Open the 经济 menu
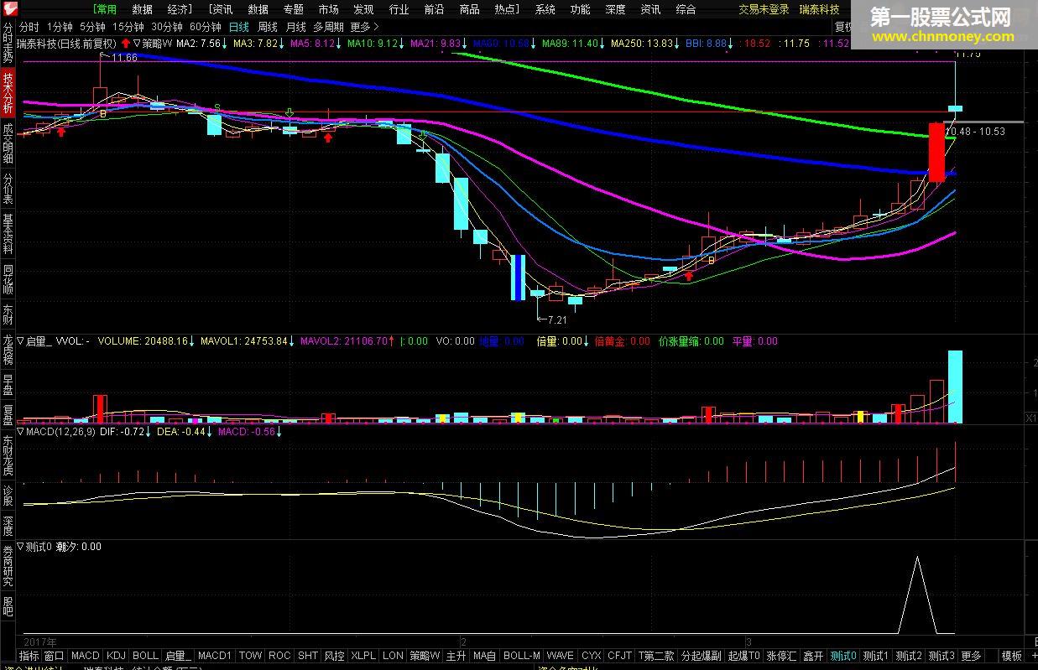 pos(179,9)
